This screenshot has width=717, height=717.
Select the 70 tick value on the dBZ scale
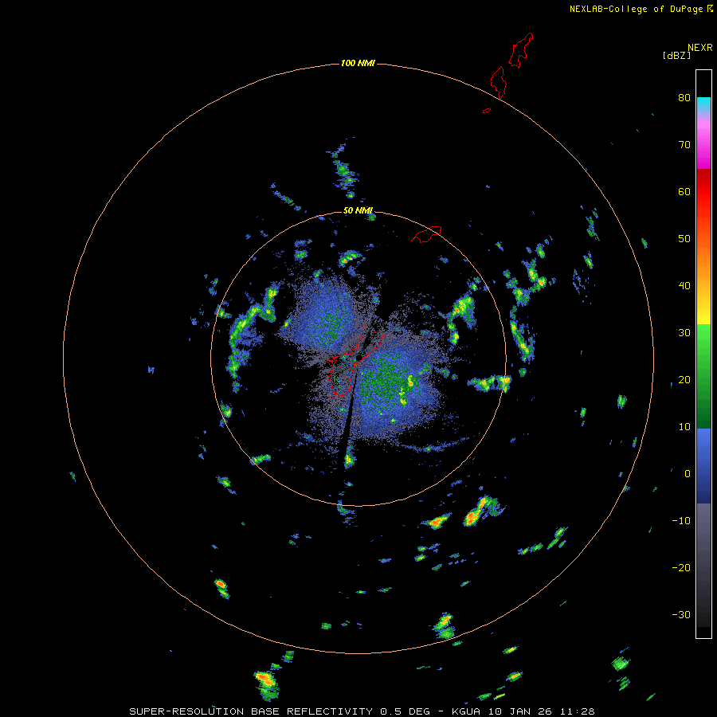(x=684, y=145)
